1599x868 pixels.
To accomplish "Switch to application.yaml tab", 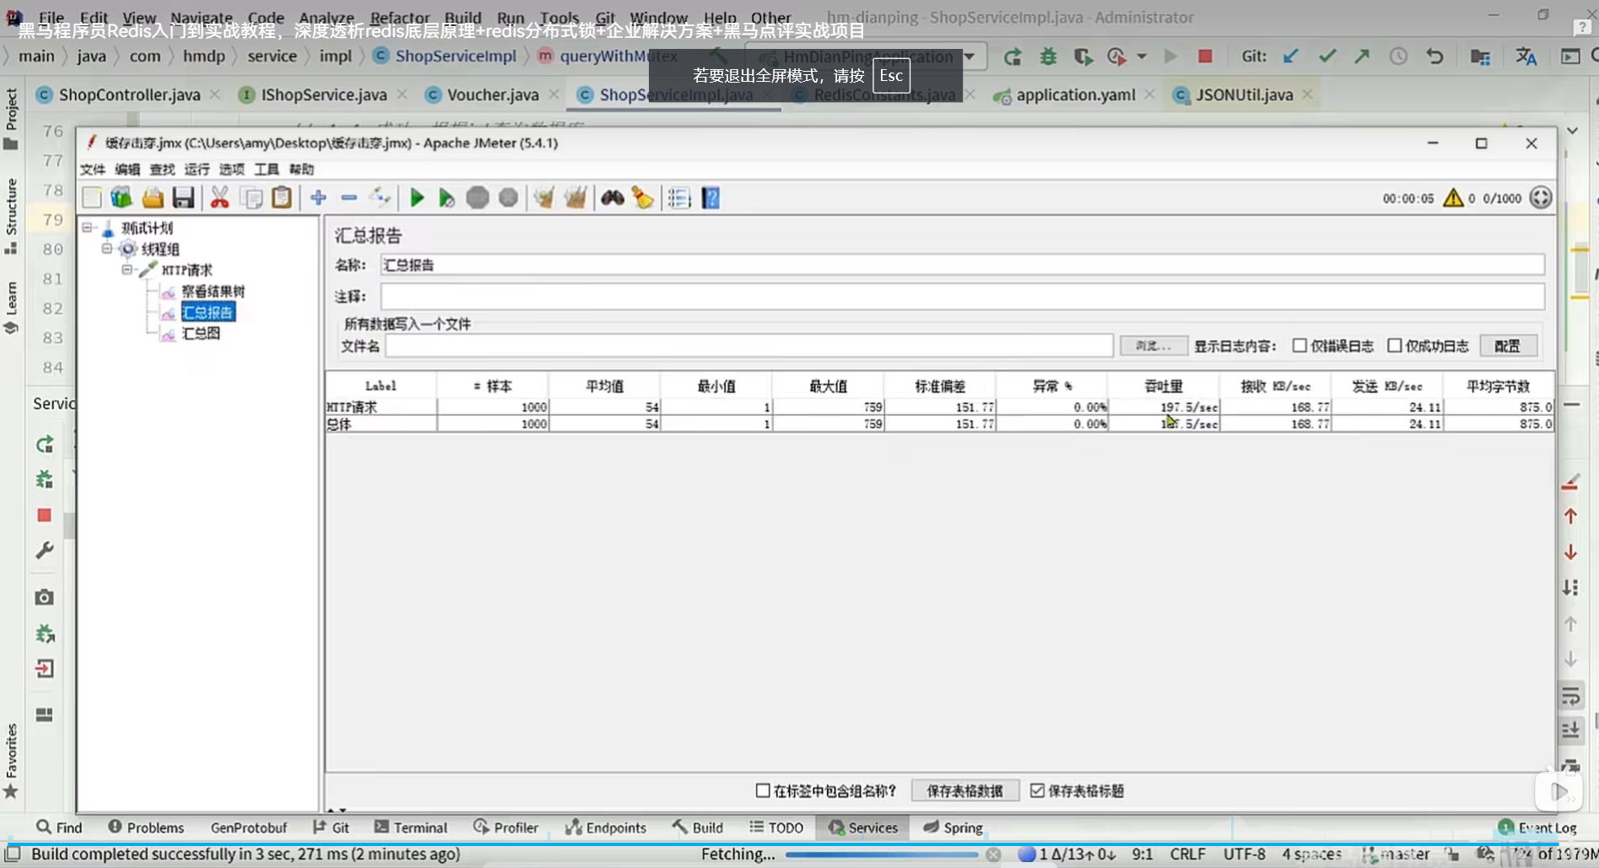I will 1075,94.
